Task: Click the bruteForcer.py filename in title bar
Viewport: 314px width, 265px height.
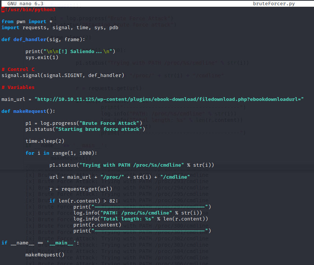Action: pyautogui.click(x=274, y=4)
